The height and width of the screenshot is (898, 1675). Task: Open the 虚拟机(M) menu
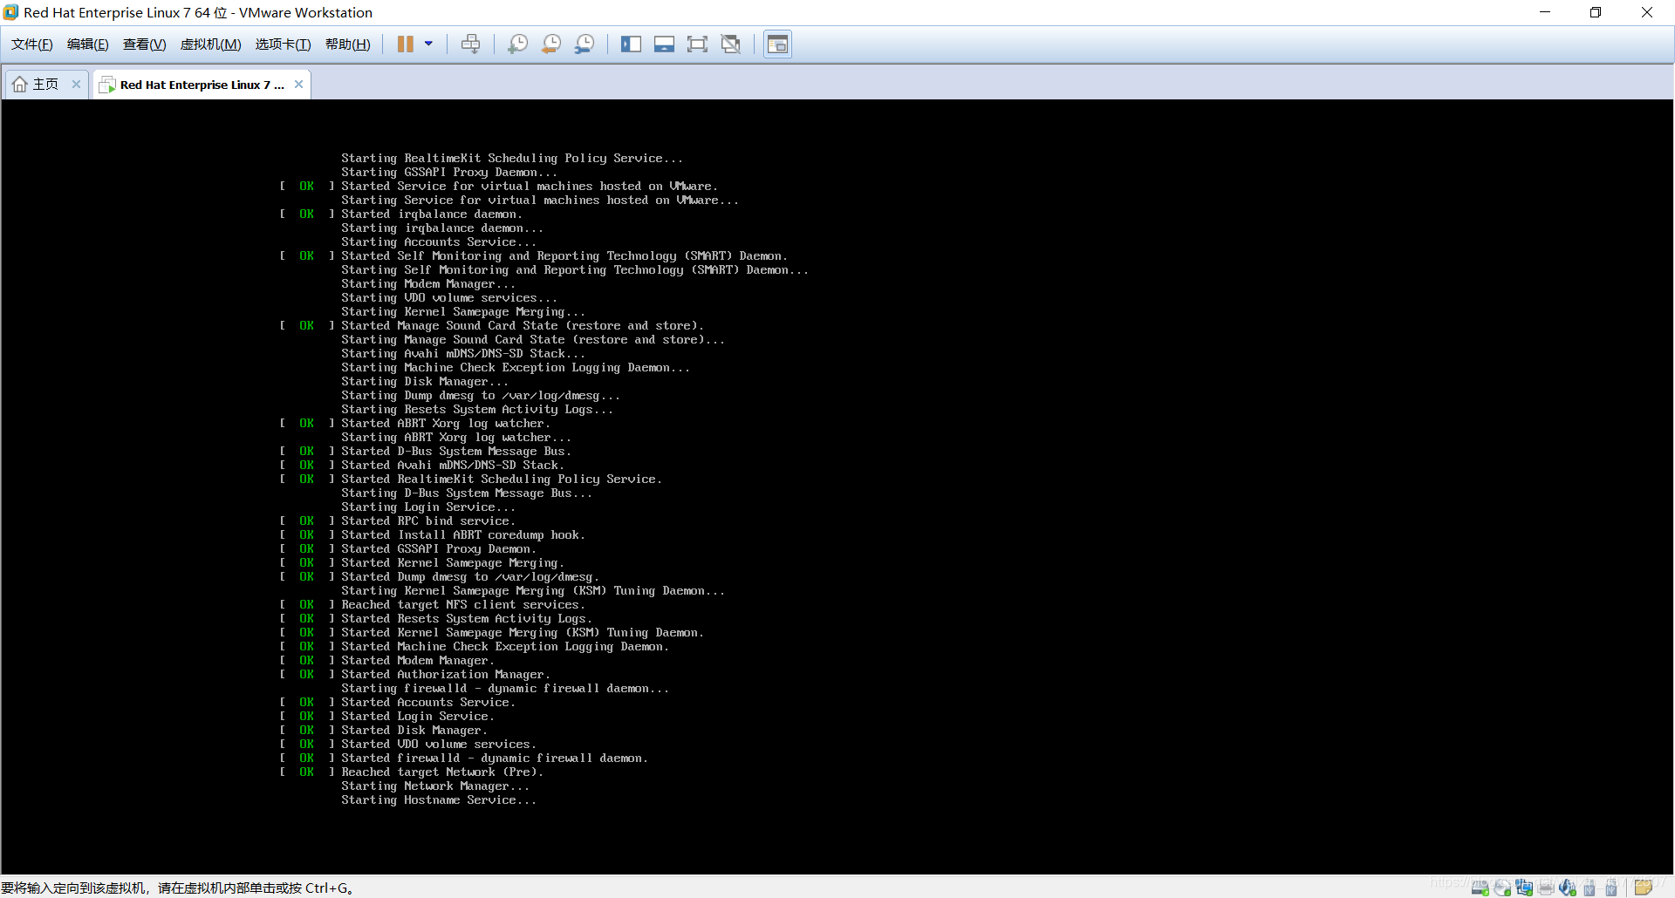tap(211, 44)
